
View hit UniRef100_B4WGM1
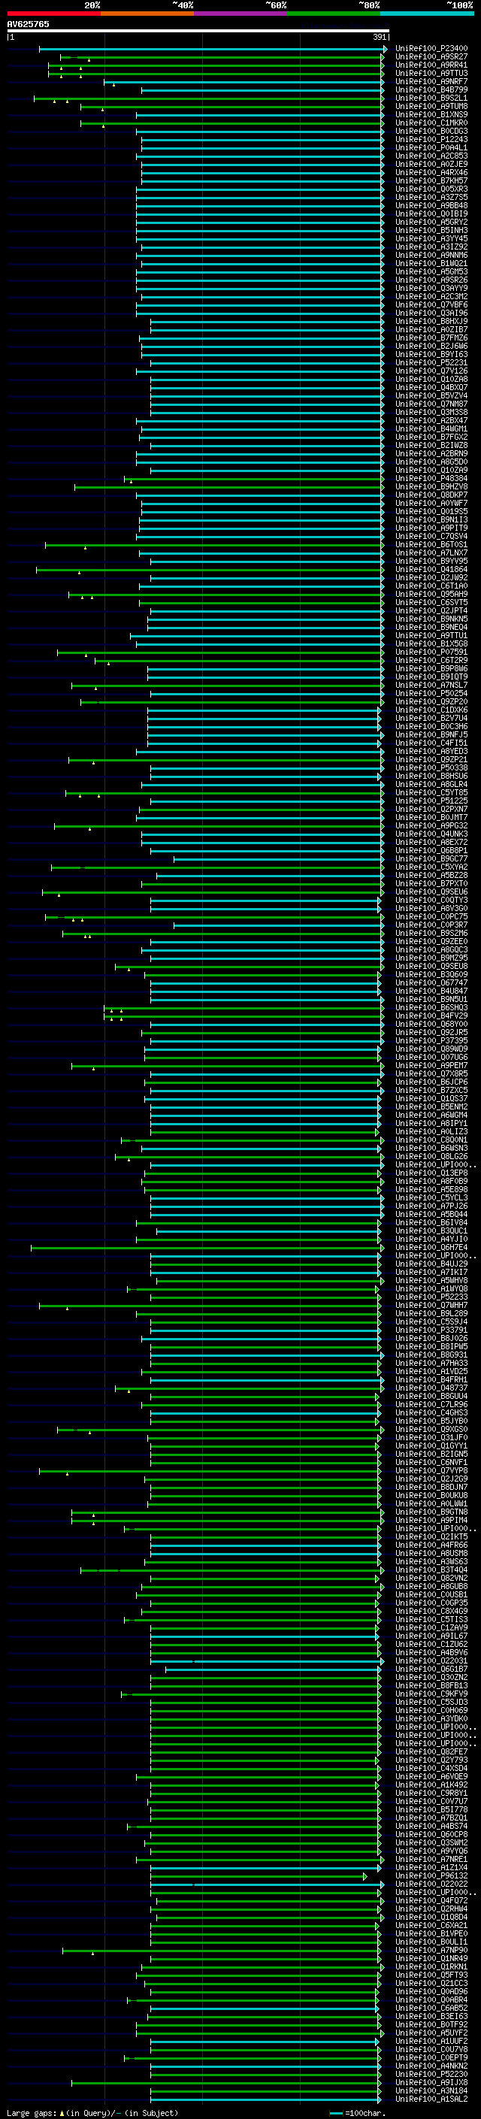[x=431, y=428]
